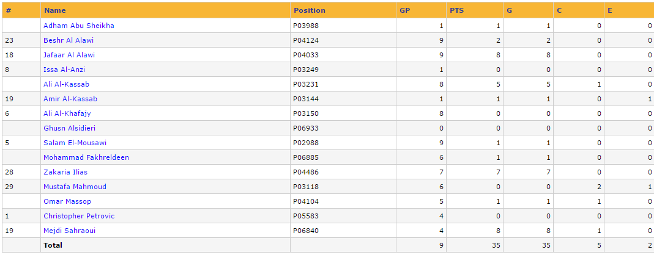Open Ali Al-Kassab player page
The image size is (654, 255).
[66, 84]
